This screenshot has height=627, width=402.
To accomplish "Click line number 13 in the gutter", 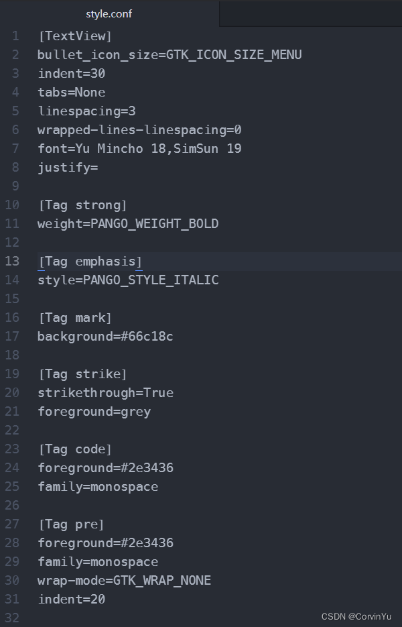I will coord(12,261).
